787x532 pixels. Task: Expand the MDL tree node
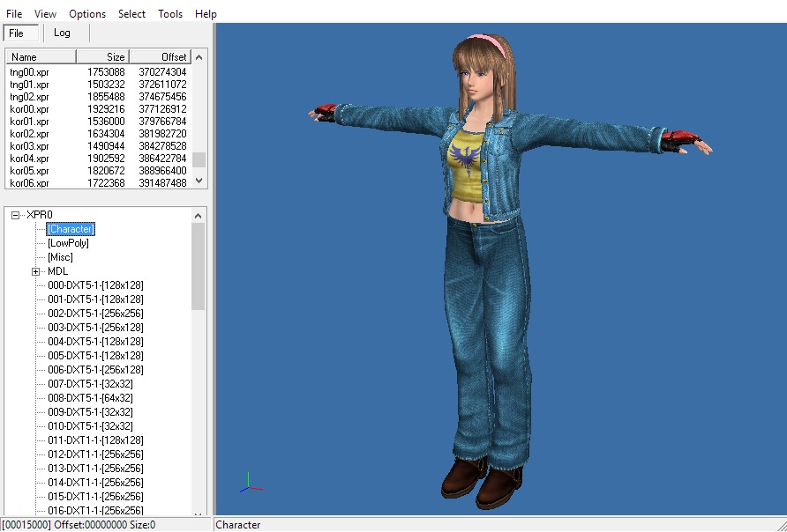coord(36,271)
